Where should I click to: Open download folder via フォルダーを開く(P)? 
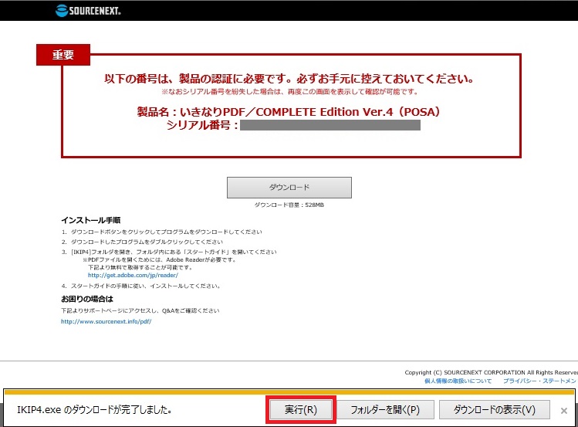coord(385,410)
